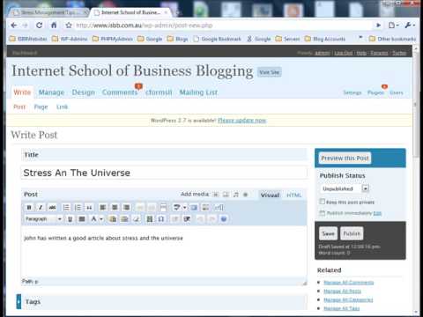Insert the More tag

pos(163,208)
